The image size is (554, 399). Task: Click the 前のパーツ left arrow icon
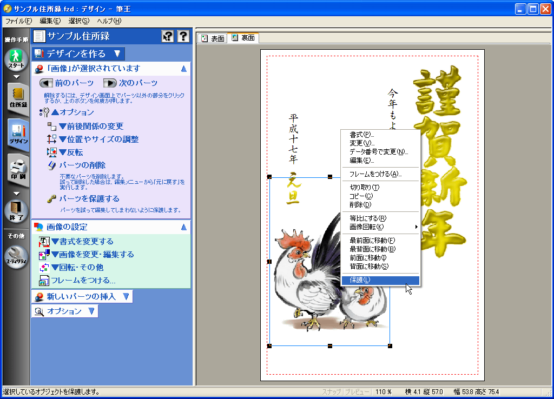click(46, 83)
